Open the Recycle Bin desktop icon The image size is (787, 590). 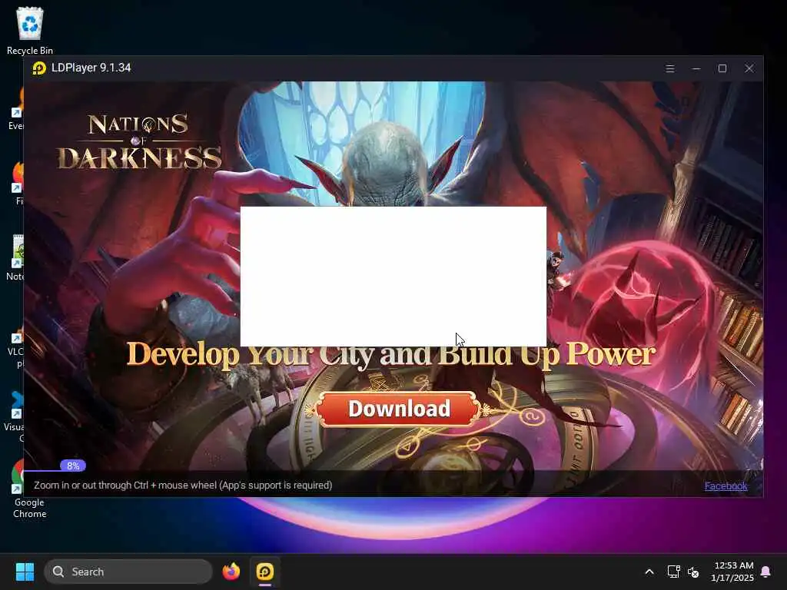point(30,31)
